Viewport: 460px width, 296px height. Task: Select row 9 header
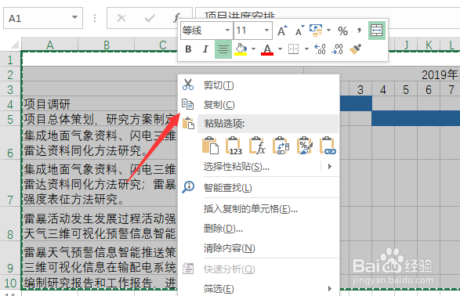click(10, 258)
